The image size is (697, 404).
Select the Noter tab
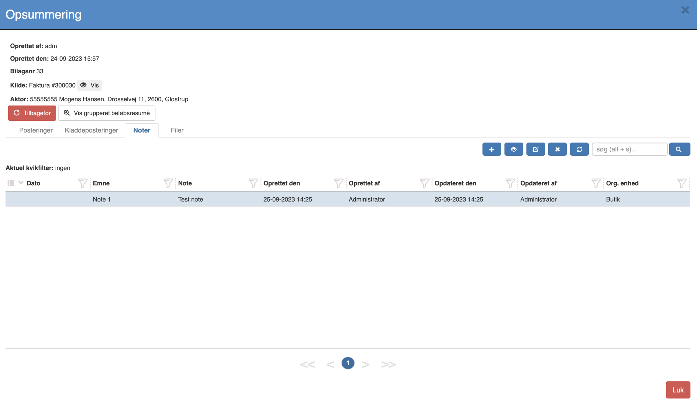[x=142, y=130]
